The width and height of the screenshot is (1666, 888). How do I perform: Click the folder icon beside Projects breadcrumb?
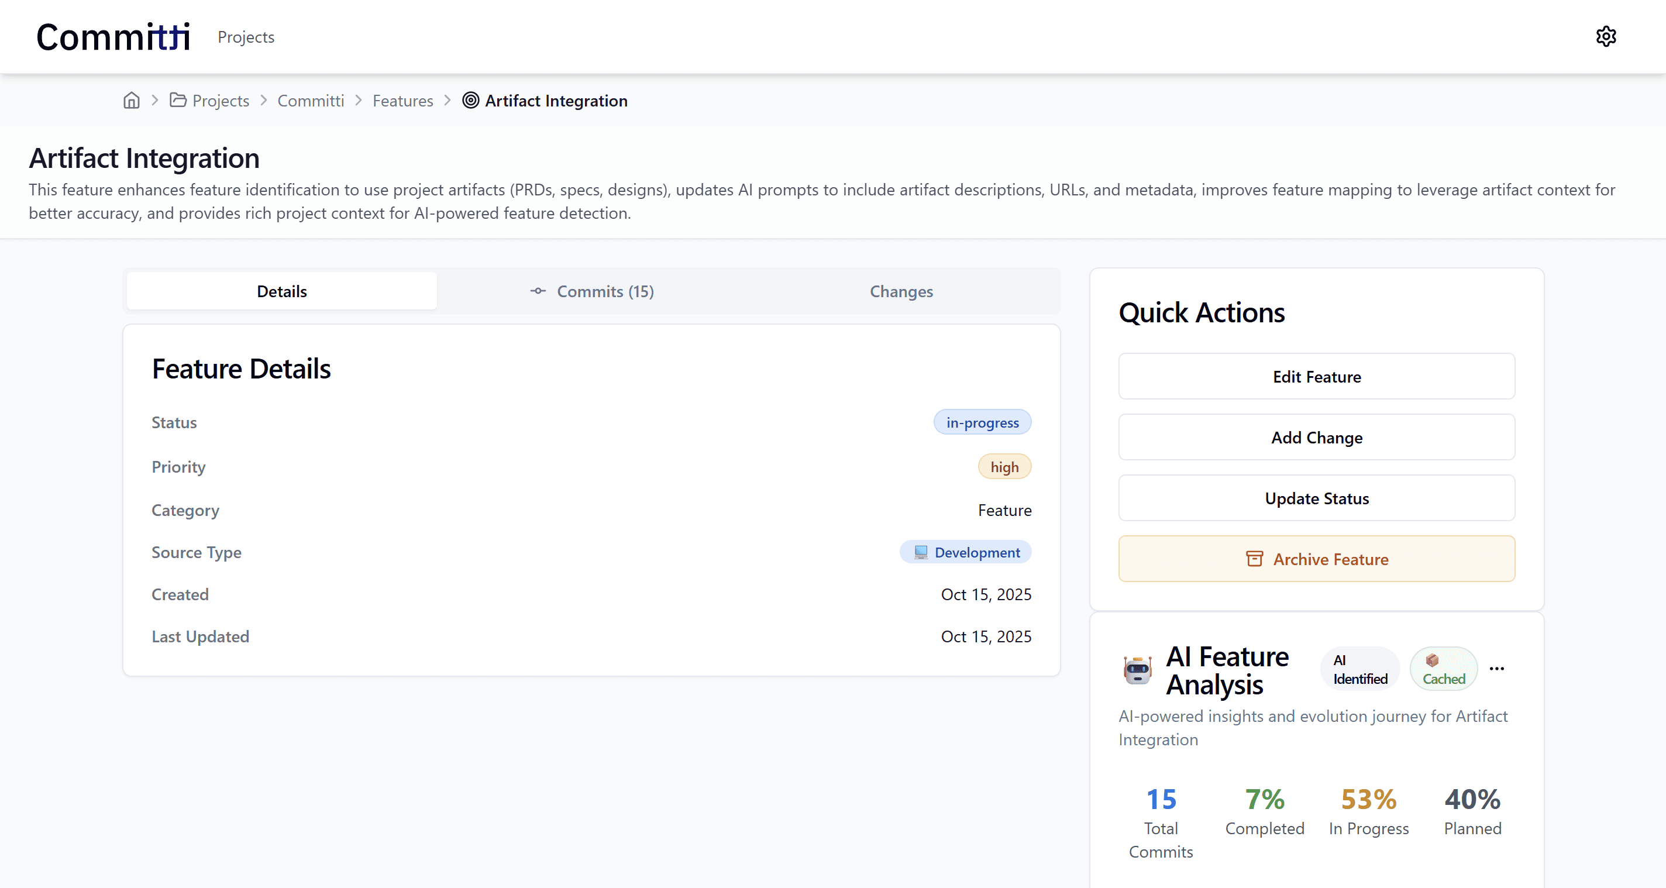[x=178, y=100]
